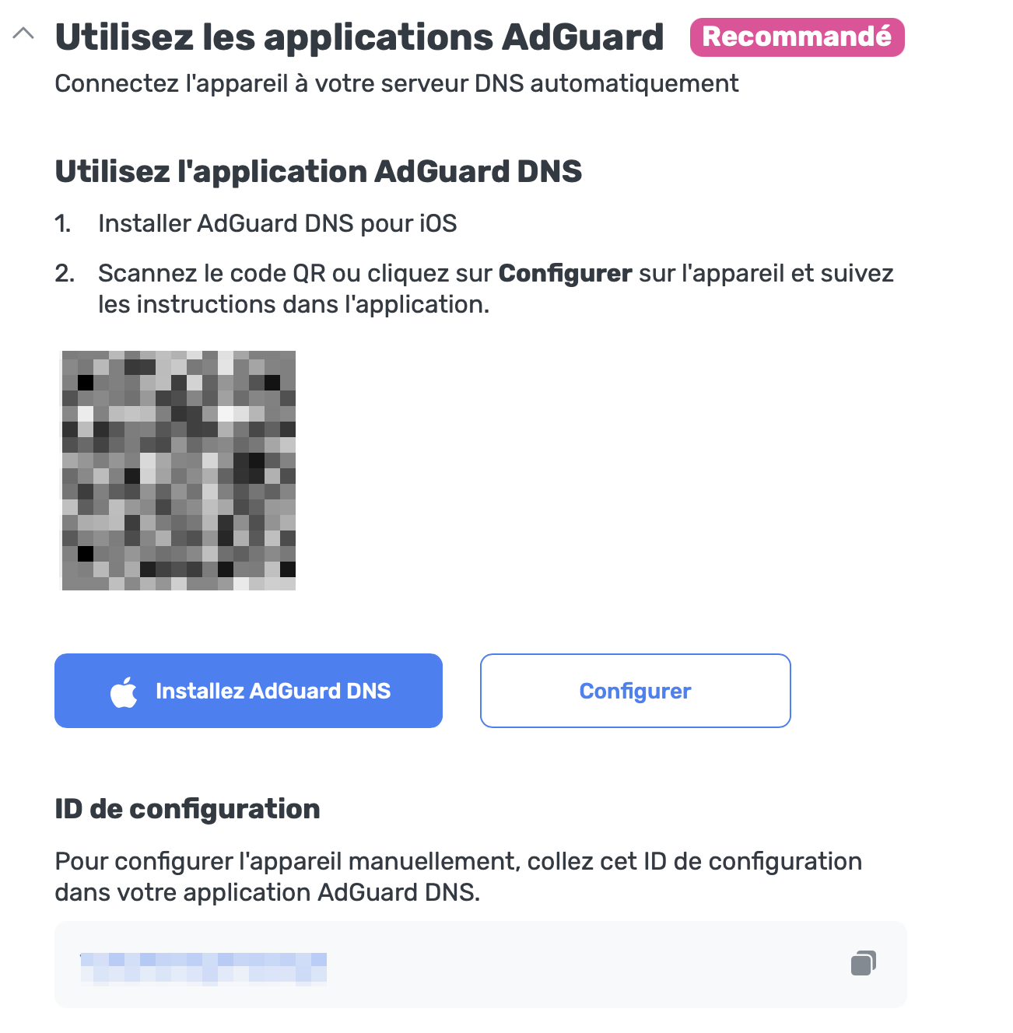1013x1033 pixels.
Task: Click heading 'Utilisez l'application AdGuard DNS'
Action: pyautogui.click(x=318, y=172)
